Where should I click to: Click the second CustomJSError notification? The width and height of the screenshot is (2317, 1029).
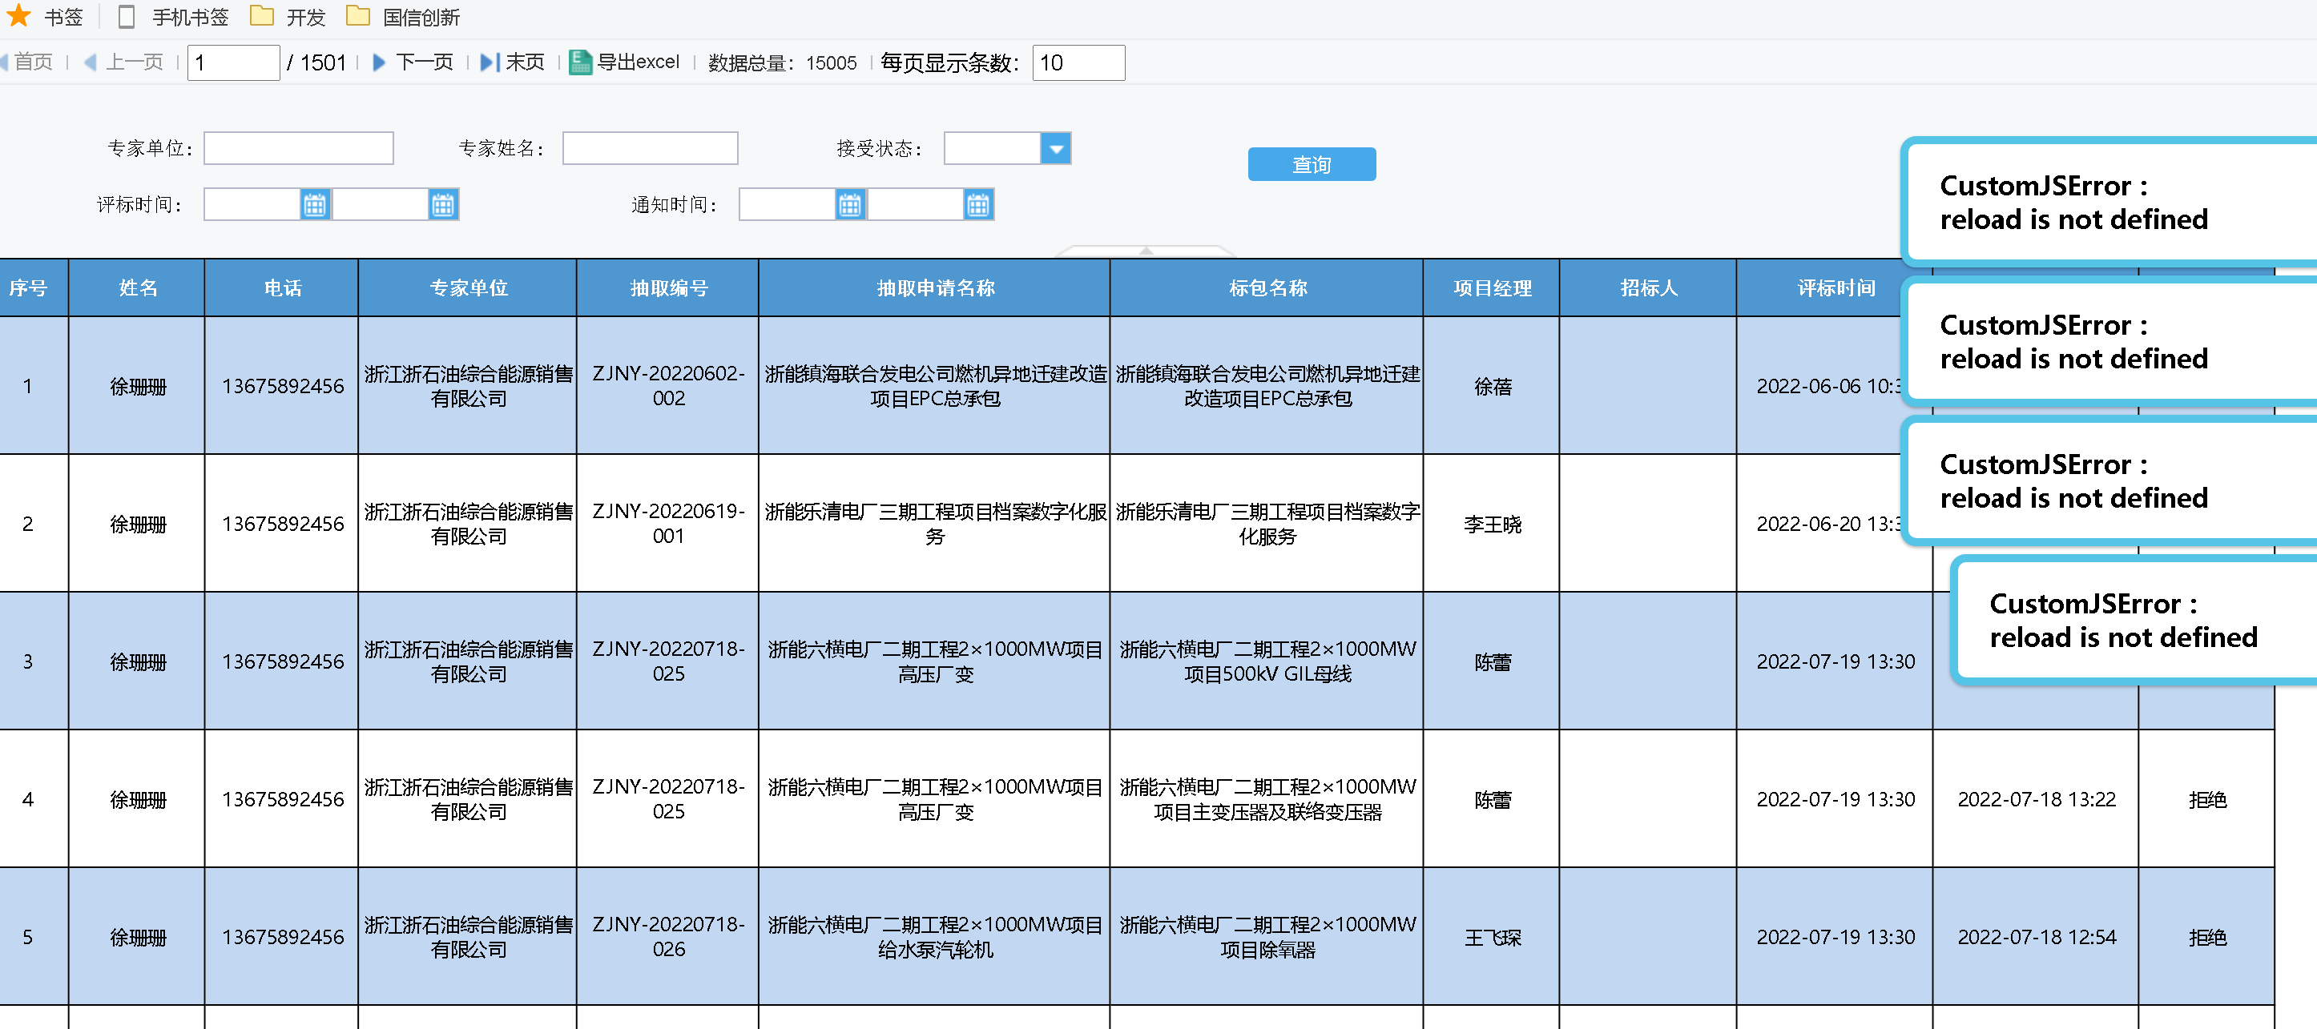click(x=2109, y=341)
